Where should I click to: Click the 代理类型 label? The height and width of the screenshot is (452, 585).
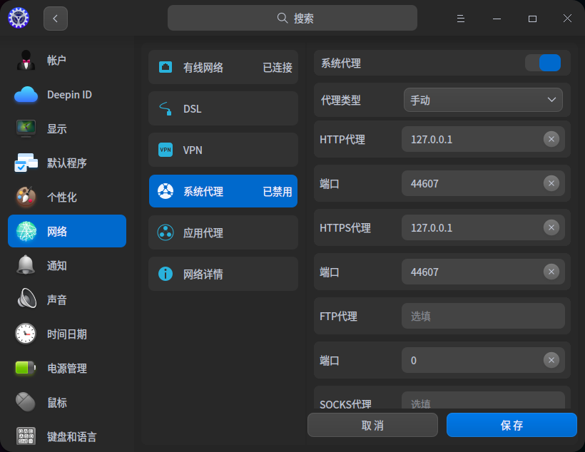(340, 101)
